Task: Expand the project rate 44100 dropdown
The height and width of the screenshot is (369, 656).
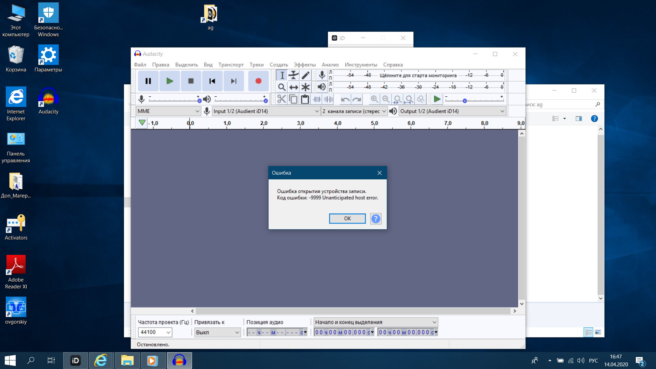Action: pos(168,332)
